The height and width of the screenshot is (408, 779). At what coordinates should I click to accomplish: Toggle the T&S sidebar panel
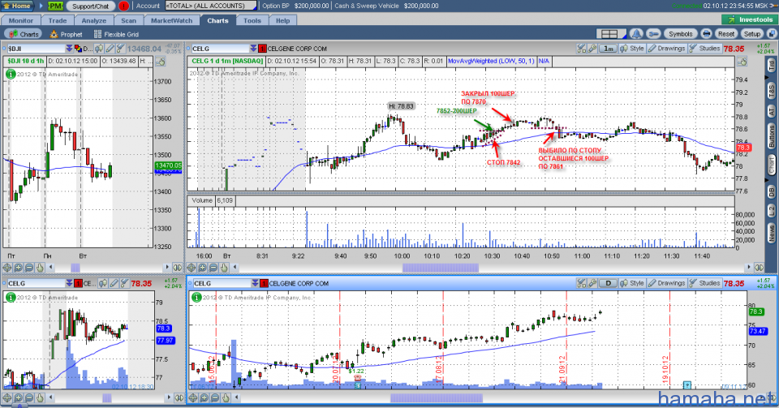(772, 89)
